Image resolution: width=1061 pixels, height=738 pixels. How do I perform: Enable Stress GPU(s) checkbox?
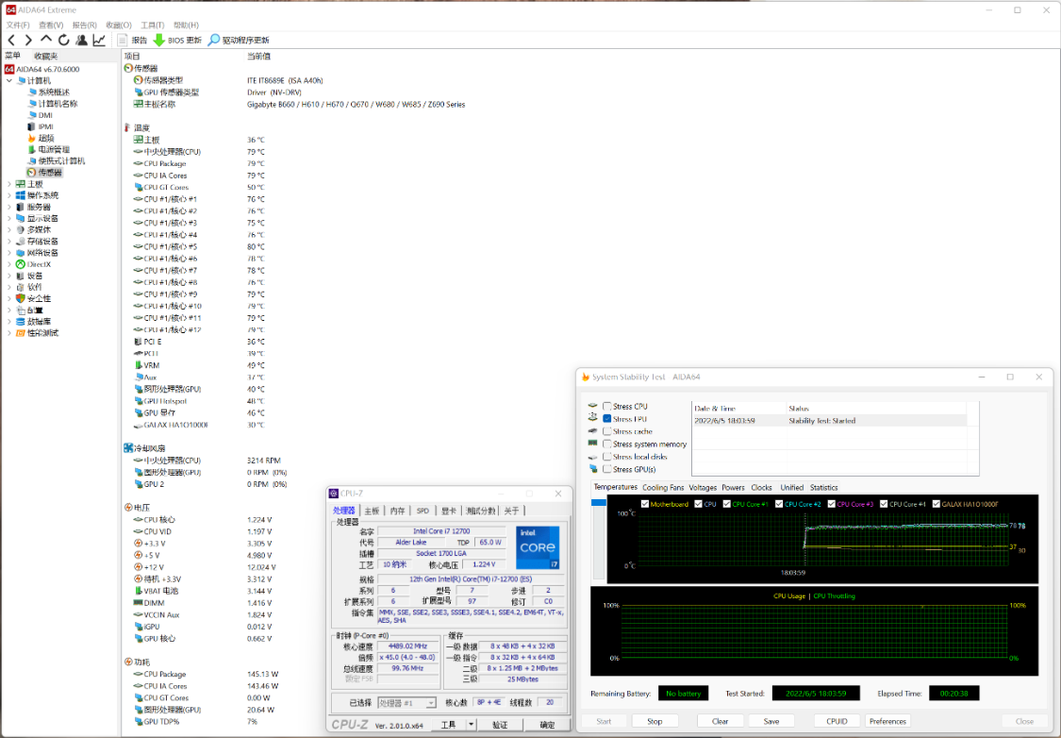tap(607, 469)
